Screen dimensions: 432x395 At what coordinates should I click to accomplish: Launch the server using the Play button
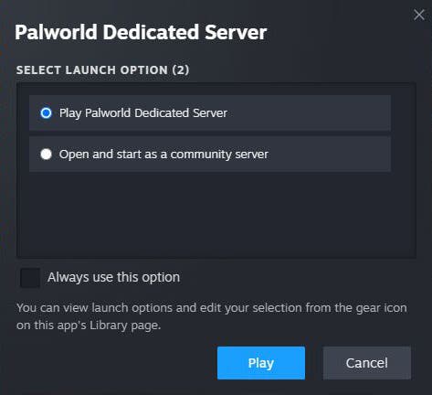coord(261,363)
